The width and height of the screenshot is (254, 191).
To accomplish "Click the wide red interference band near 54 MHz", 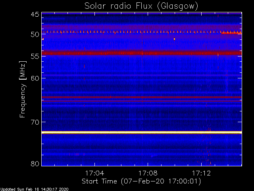I will click(142, 53).
